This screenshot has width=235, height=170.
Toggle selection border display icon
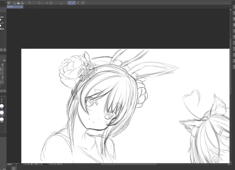click(64, 3)
